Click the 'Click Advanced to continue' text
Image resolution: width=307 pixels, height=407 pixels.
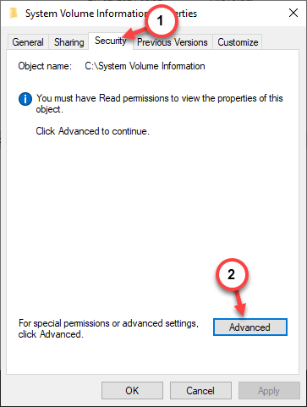tap(92, 131)
